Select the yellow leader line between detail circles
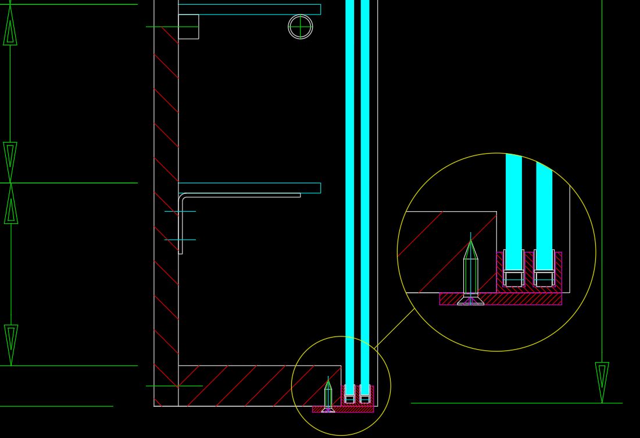The height and width of the screenshot is (438, 640). point(395,328)
